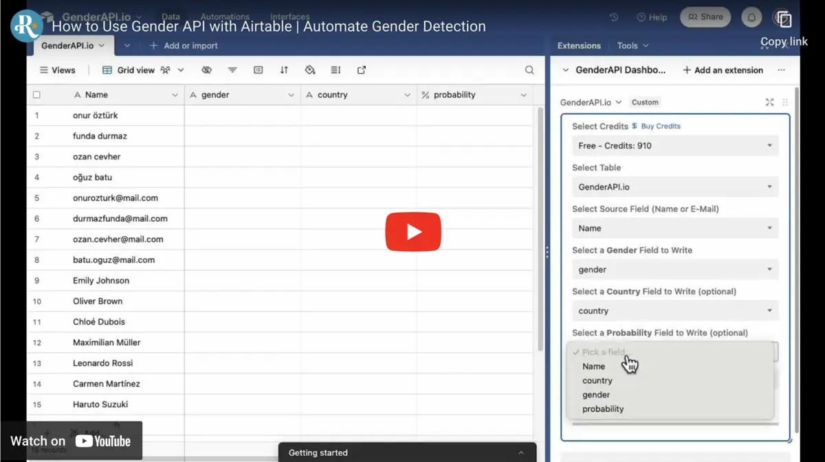Click the Buy Credits link

click(661, 126)
